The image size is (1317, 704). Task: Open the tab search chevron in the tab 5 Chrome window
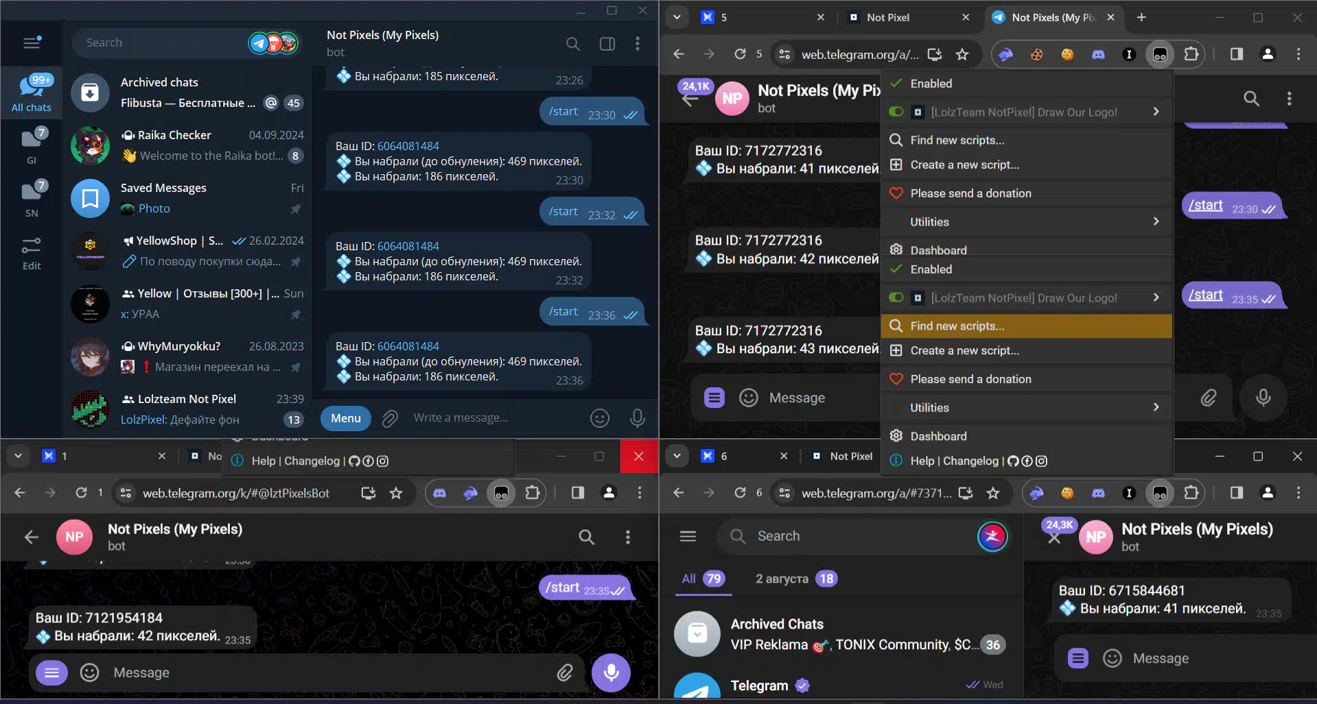[x=677, y=17]
